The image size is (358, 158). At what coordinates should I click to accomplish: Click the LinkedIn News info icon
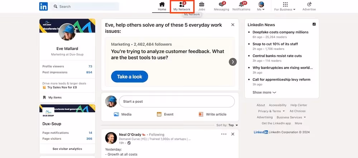[314, 24]
